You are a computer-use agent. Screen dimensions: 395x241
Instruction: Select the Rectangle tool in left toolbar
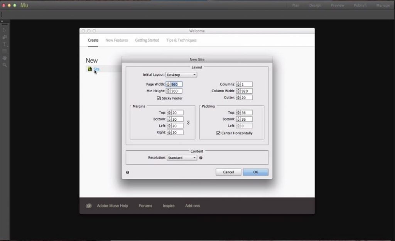(x=5, y=51)
